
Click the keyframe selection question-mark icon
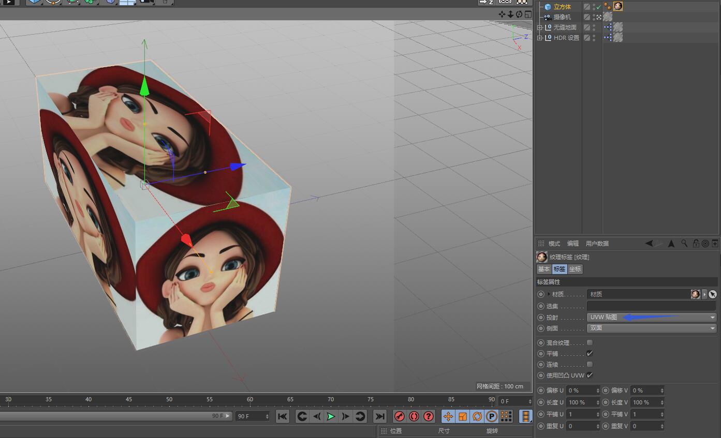click(429, 416)
